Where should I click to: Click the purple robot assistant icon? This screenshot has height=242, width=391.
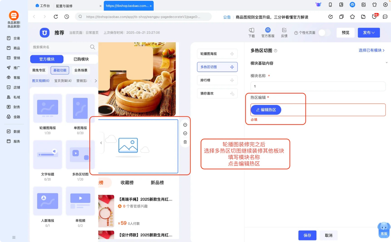(318, 5)
